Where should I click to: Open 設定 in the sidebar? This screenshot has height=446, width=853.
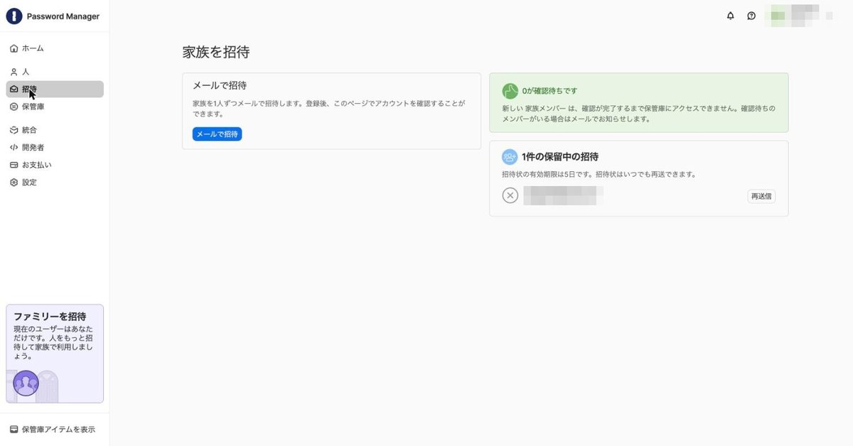coord(55,182)
